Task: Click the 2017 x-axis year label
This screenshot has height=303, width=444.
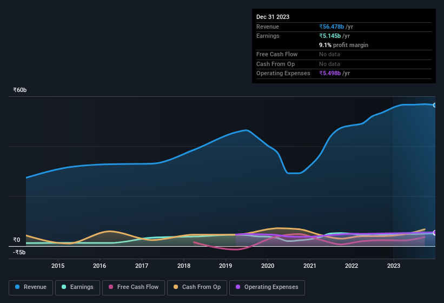Action: [x=142, y=266]
